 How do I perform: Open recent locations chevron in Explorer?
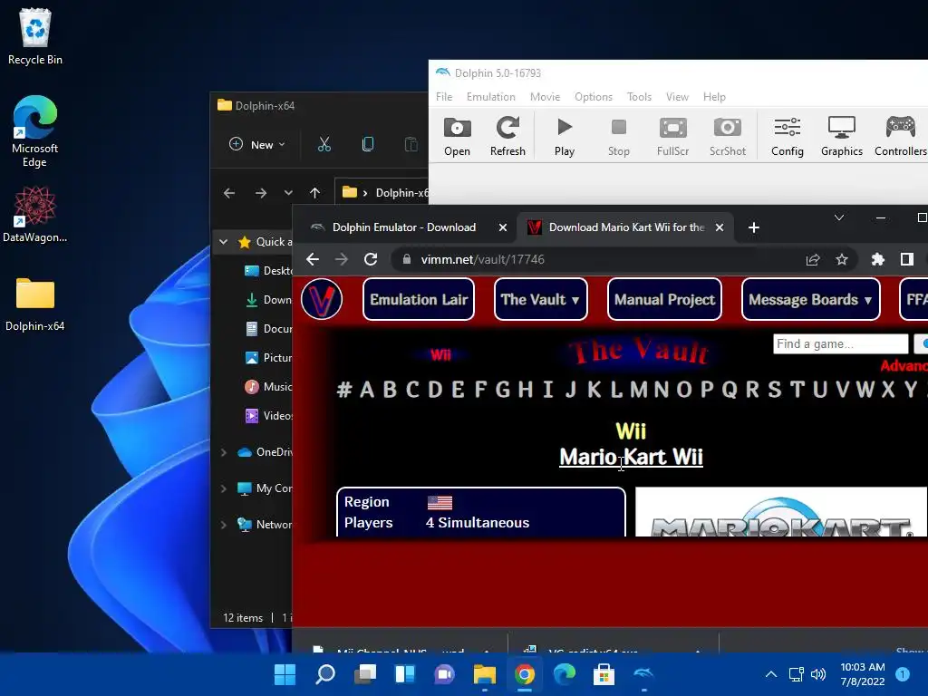[x=288, y=193]
